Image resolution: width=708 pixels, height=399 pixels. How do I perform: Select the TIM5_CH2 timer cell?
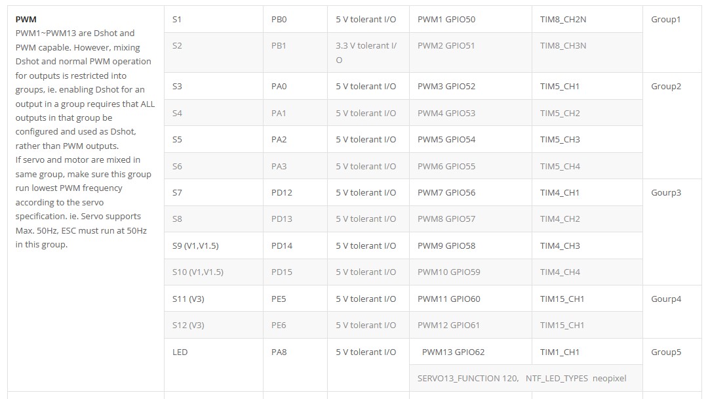pyautogui.click(x=587, y=113)
